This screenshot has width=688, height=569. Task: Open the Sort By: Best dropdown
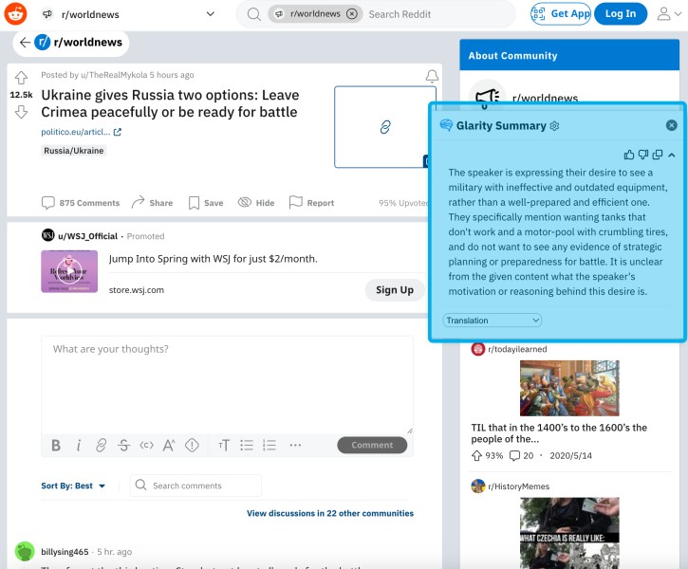click(73, 486)
